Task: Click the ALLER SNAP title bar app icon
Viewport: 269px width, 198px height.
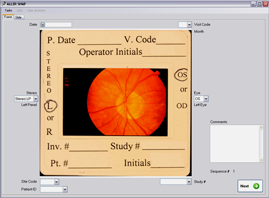Action: coord(3,3)
